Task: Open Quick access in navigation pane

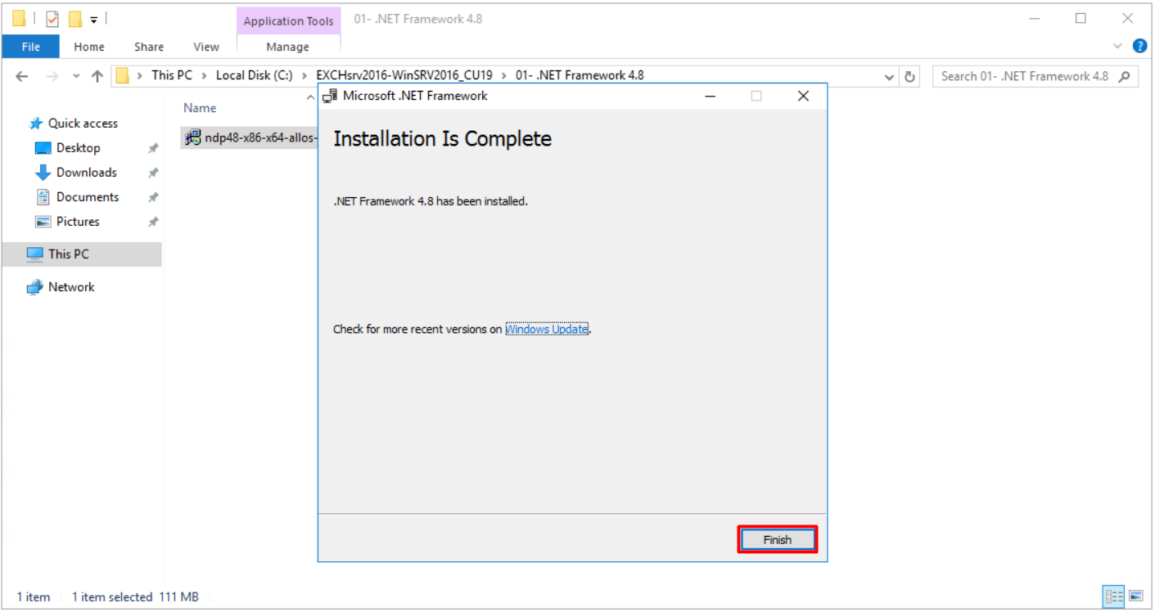Action: click(x=83, y=124)
